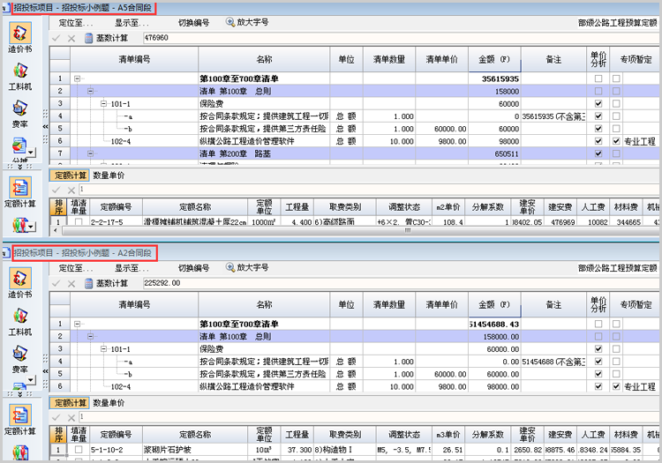Open 费率 icon in A5合同段 window
Image resolution: width=662 pixels, height=463 pixels.
[x=19, y=108]
